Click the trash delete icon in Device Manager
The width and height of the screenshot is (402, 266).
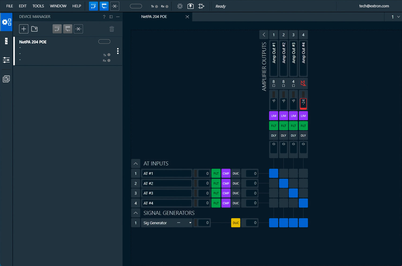point(112,29)
